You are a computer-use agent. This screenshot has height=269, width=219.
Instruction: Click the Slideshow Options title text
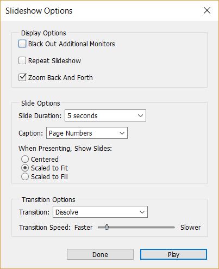39,11
